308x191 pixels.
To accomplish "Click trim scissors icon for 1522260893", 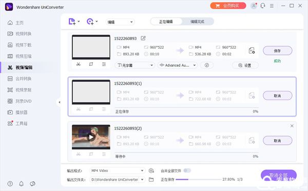I will 79,64.
